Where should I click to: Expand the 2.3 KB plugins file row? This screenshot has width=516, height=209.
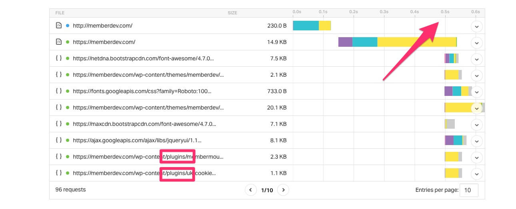click(x=476, y=157)
